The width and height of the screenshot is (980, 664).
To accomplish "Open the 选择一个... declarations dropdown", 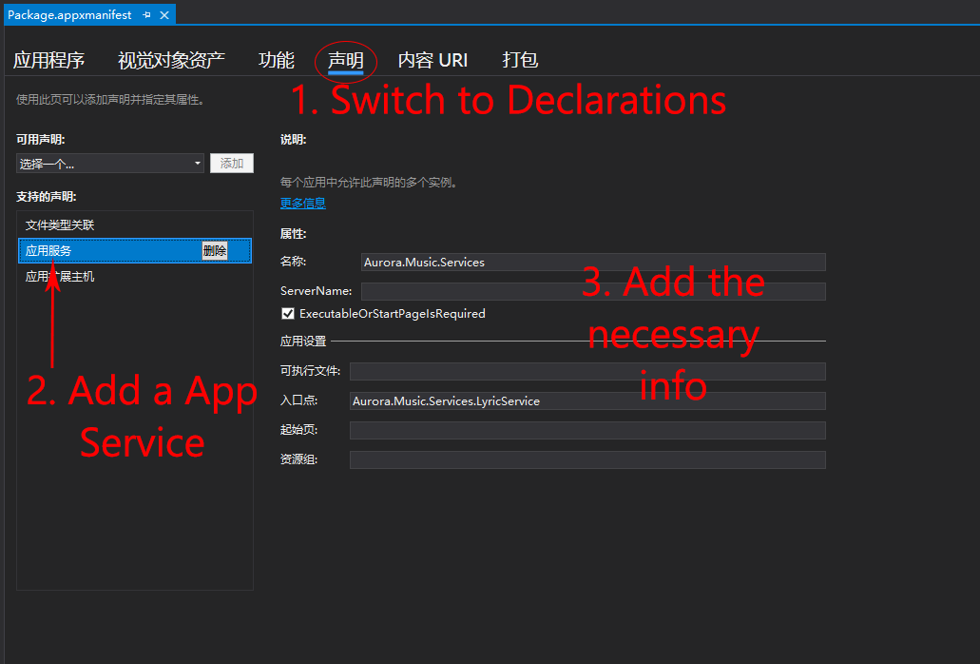I will tap(107, 163).
